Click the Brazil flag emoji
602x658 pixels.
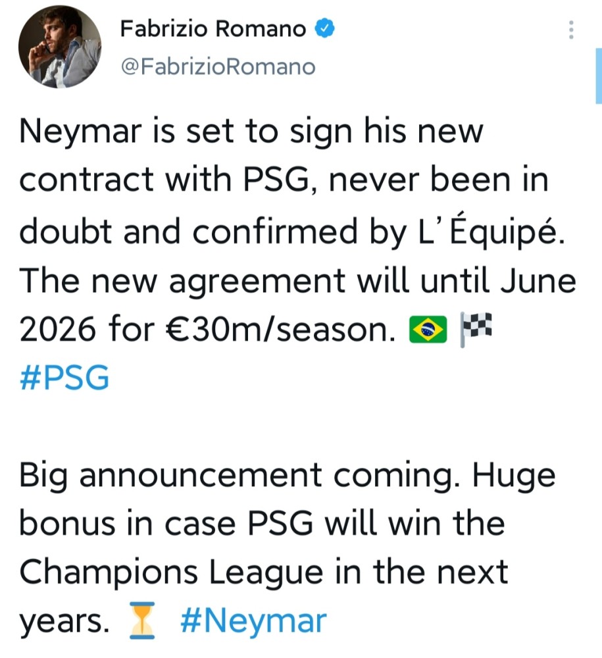pos(428,330)
